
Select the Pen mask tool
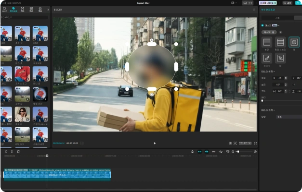(280, 58)
